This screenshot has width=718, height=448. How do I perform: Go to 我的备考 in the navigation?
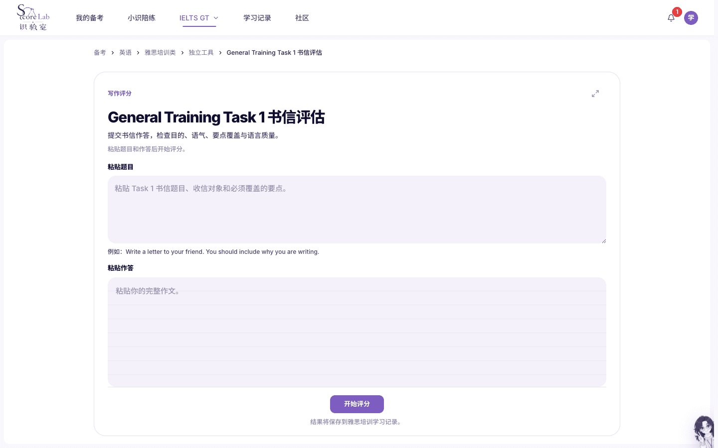coord(90,18)
